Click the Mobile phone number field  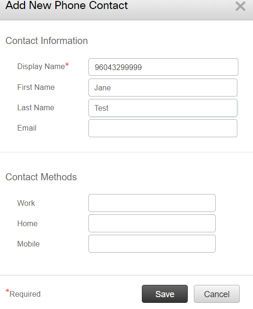point(152,244)
